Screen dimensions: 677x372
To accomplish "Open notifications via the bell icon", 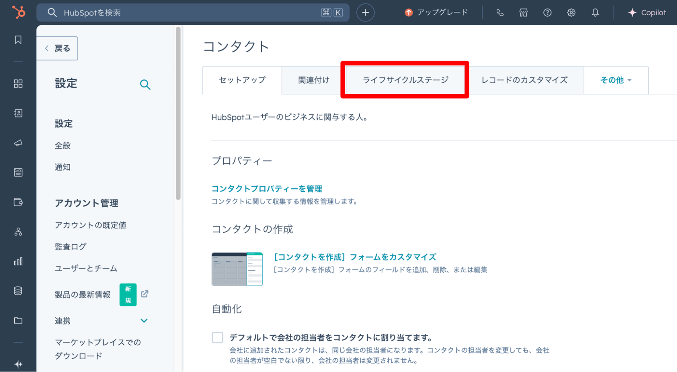I will (x=595, y=12).
